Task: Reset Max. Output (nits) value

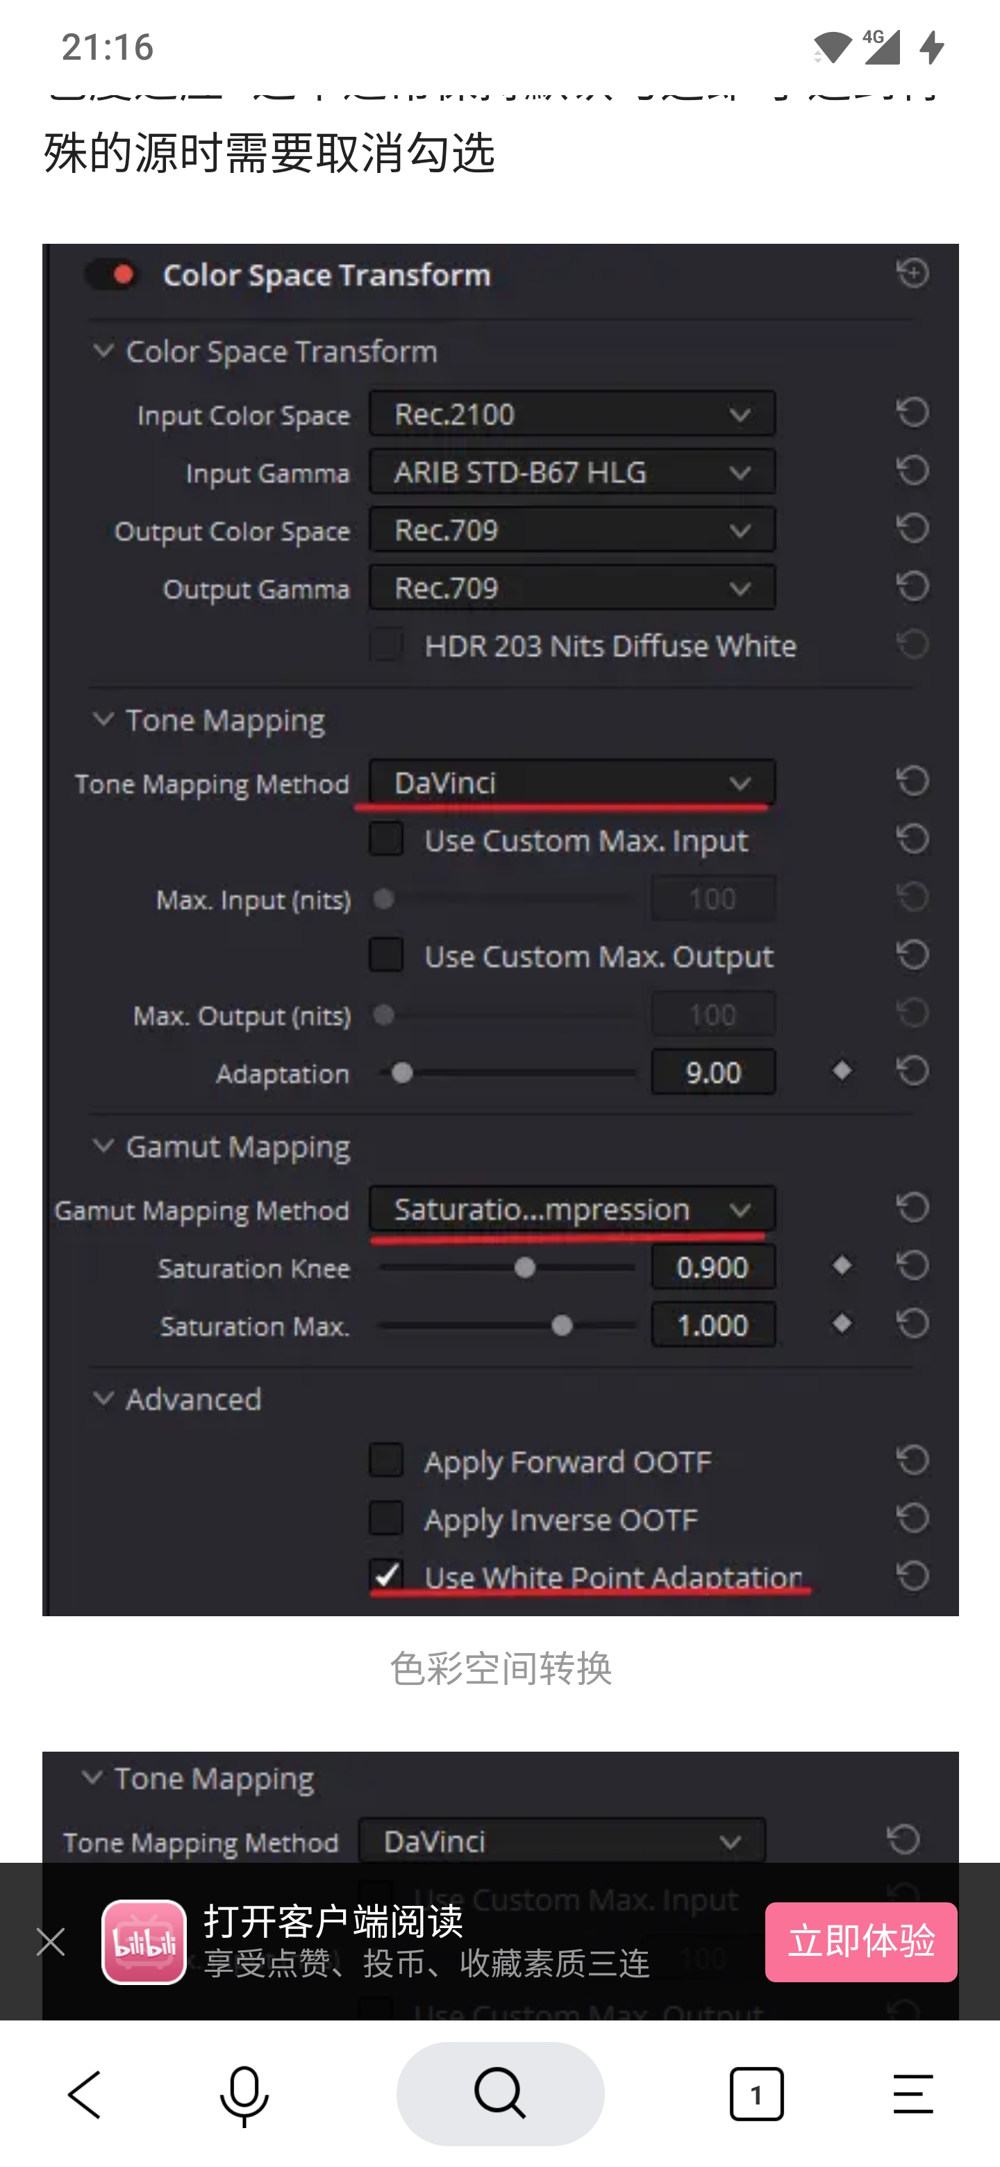Action: [912, 1013]
